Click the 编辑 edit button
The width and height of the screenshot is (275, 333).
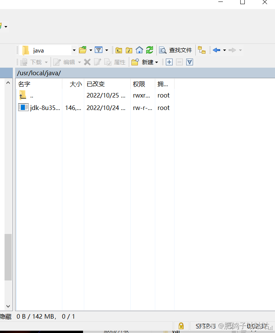[64, 62]
